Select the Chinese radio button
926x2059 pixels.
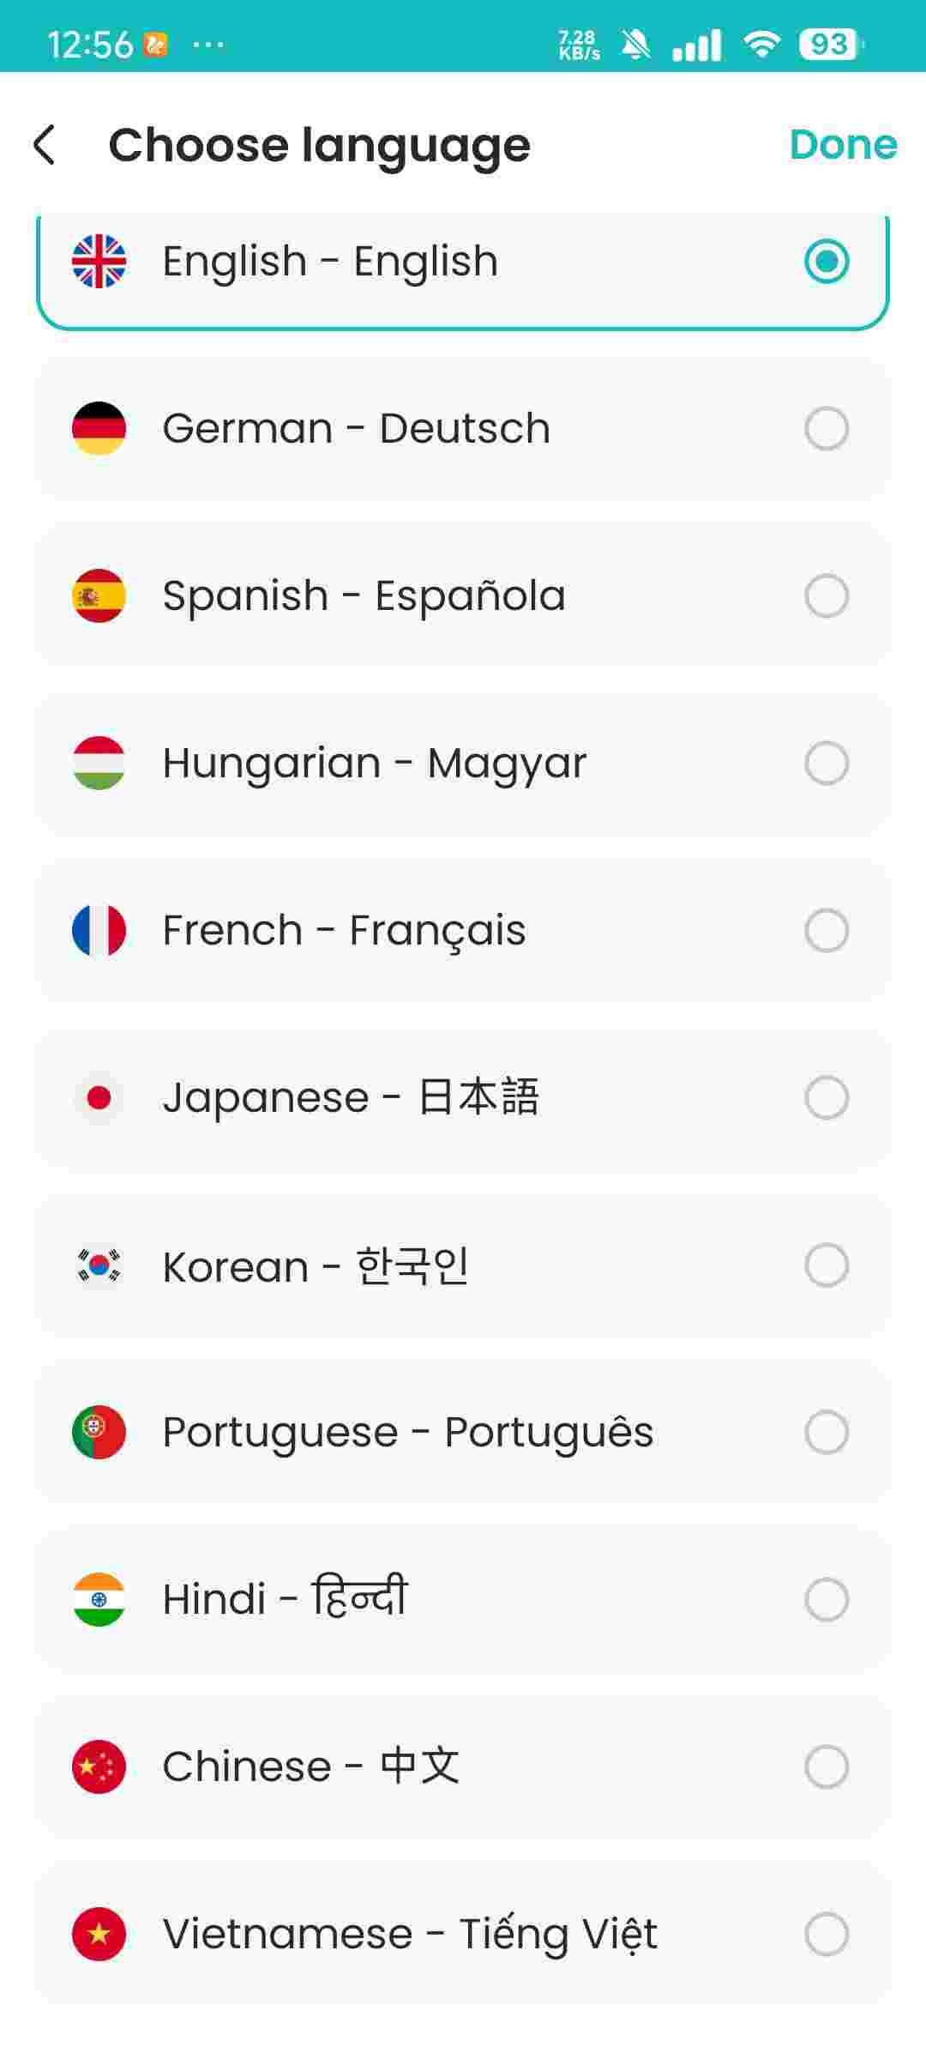pos(827,1766)
